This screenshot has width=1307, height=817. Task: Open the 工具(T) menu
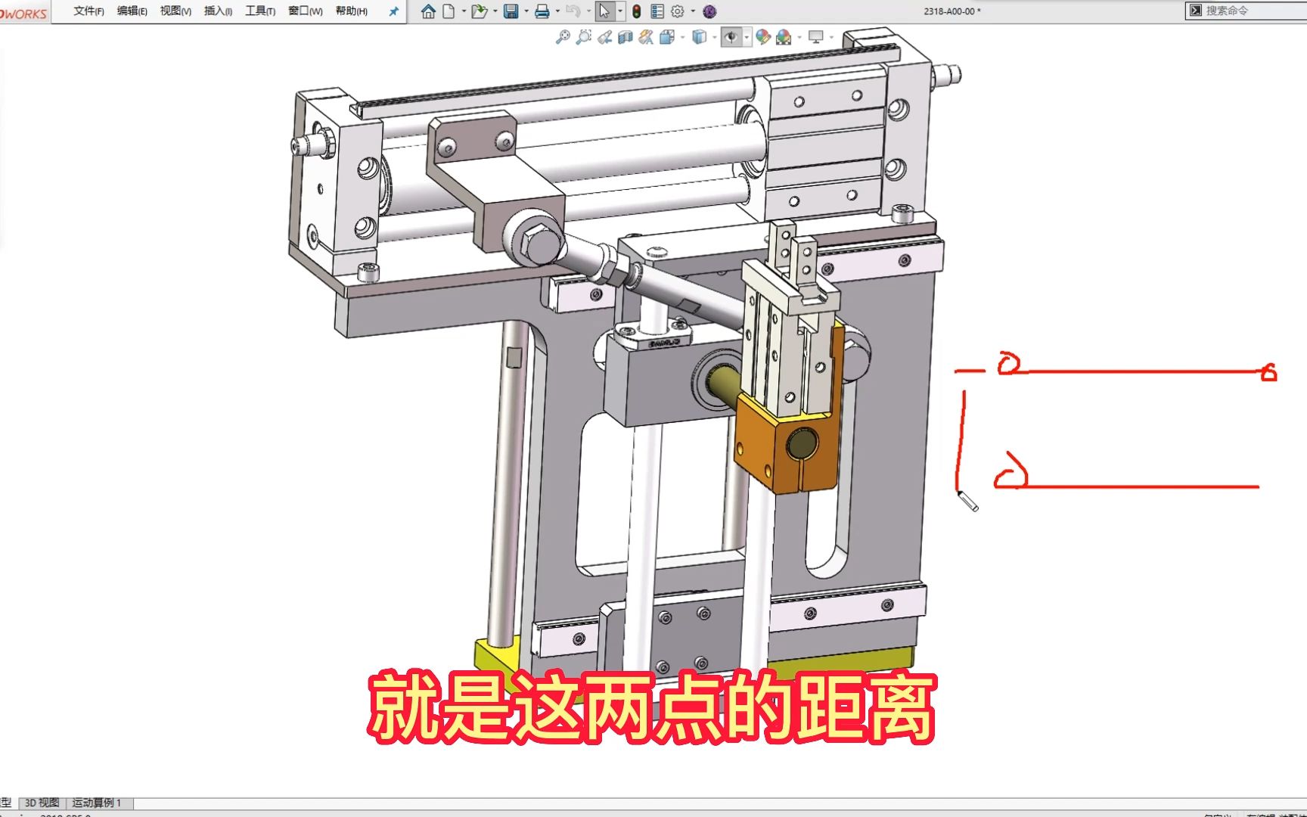(x=260, y=11)
